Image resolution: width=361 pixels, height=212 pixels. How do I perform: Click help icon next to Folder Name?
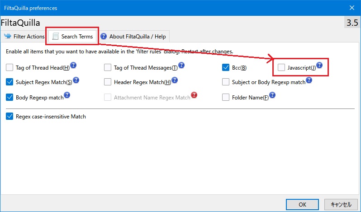pos(272,95)
